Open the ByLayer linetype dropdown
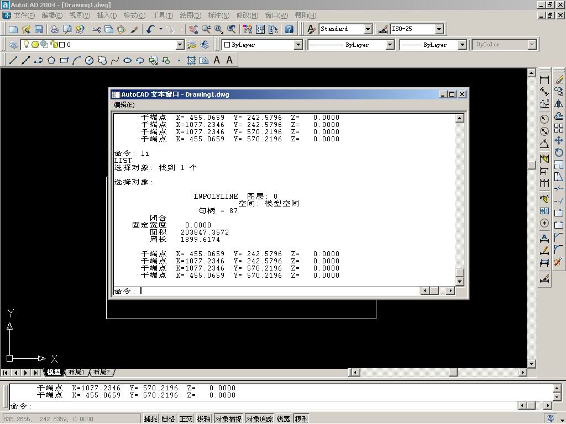 coord(390,45)
